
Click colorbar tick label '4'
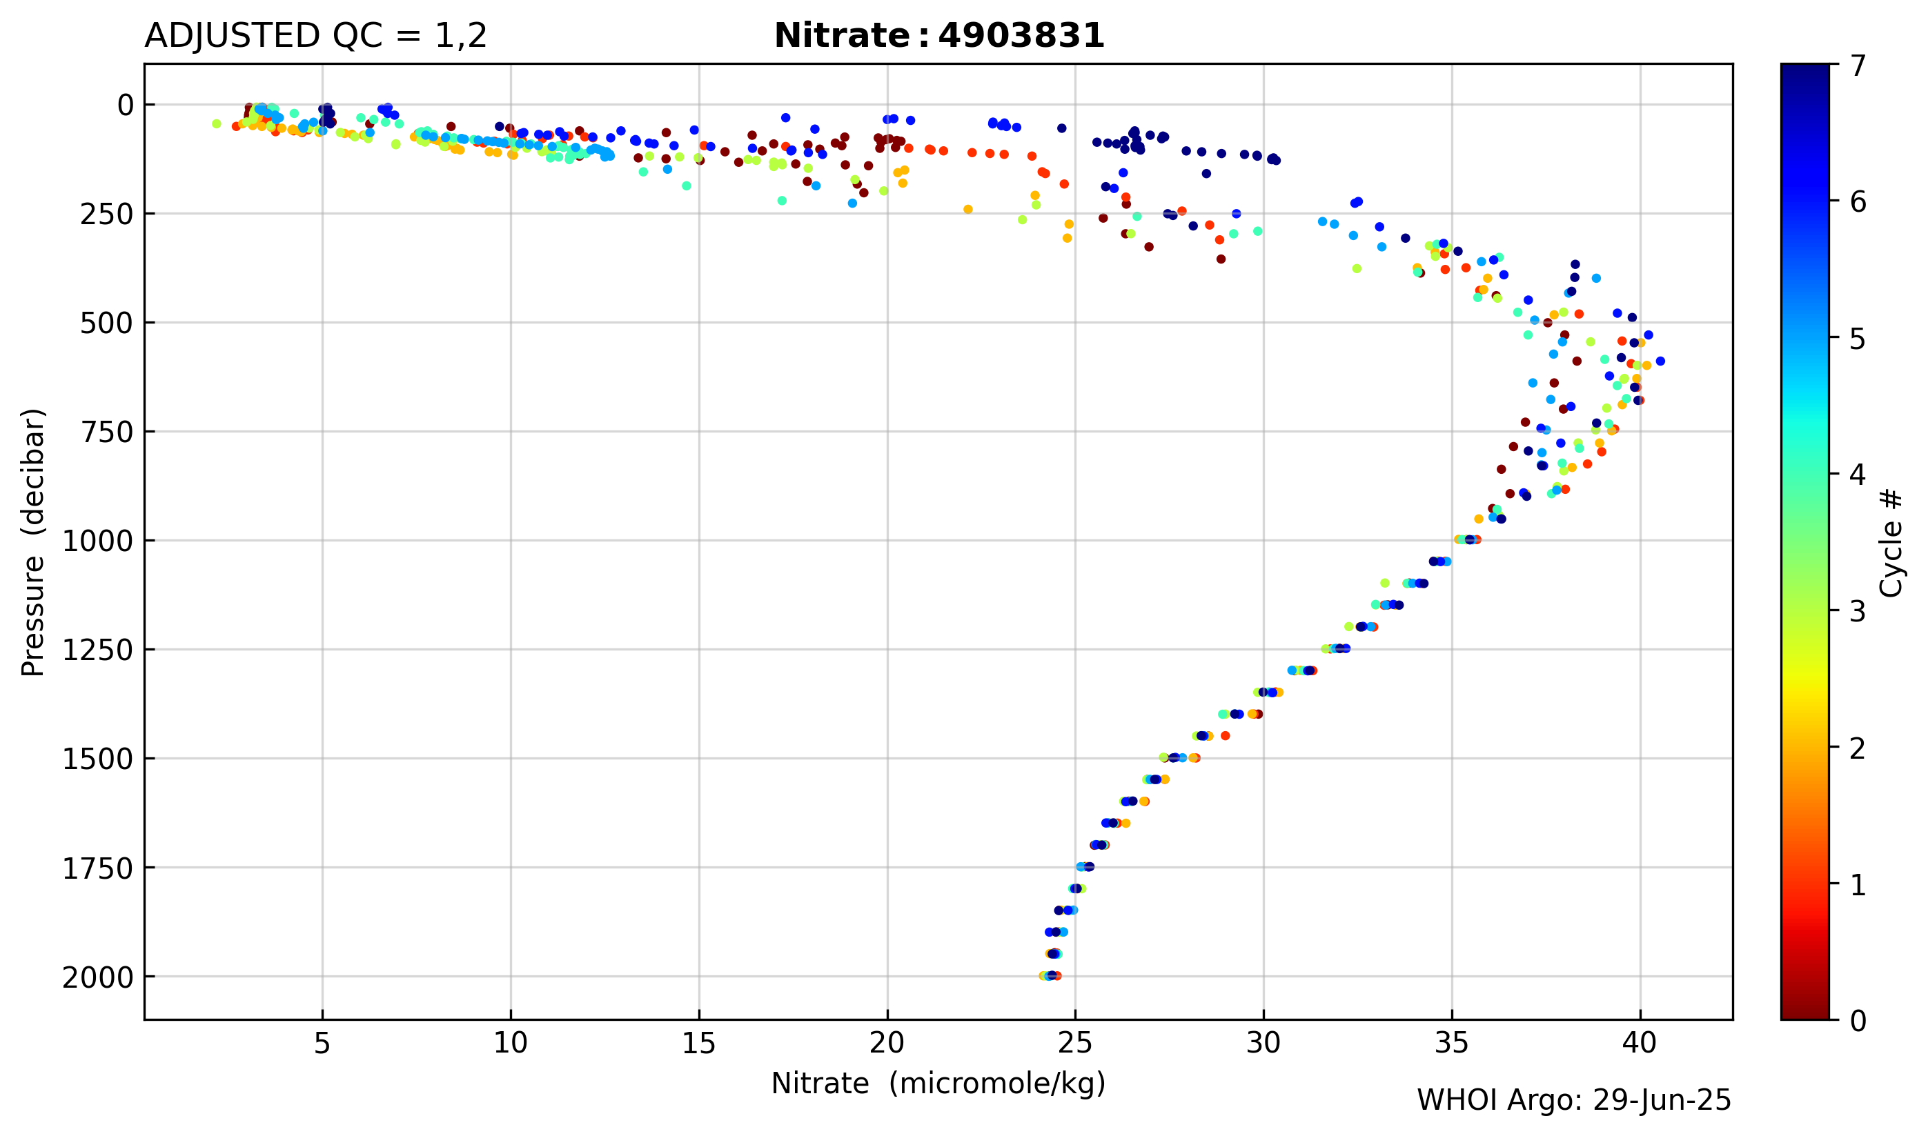pyautogui.click(x=1858, y=475)
